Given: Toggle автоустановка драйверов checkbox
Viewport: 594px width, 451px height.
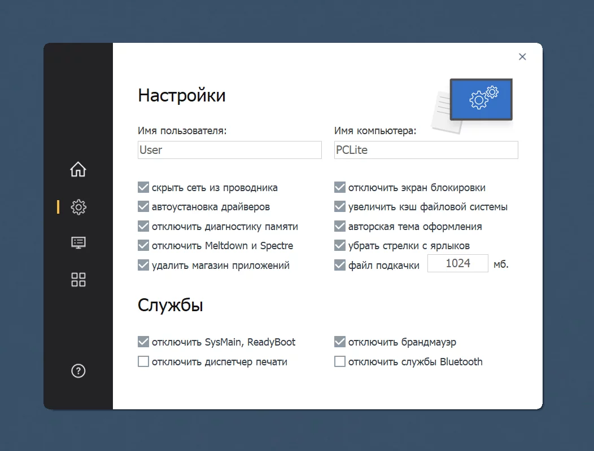Looking at the screenshot, I should pyautogui.click(x=143, y=207).
